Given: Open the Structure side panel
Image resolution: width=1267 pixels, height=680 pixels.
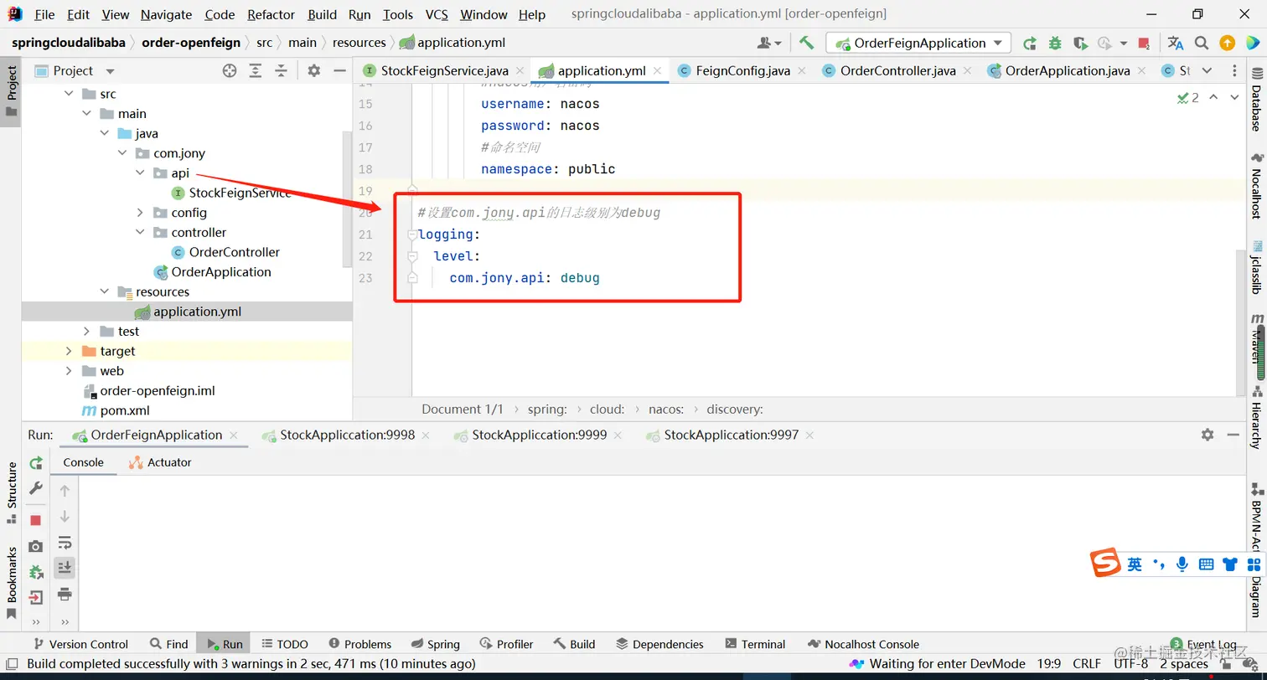Looking at the screenshot, I should click(11, 493).
